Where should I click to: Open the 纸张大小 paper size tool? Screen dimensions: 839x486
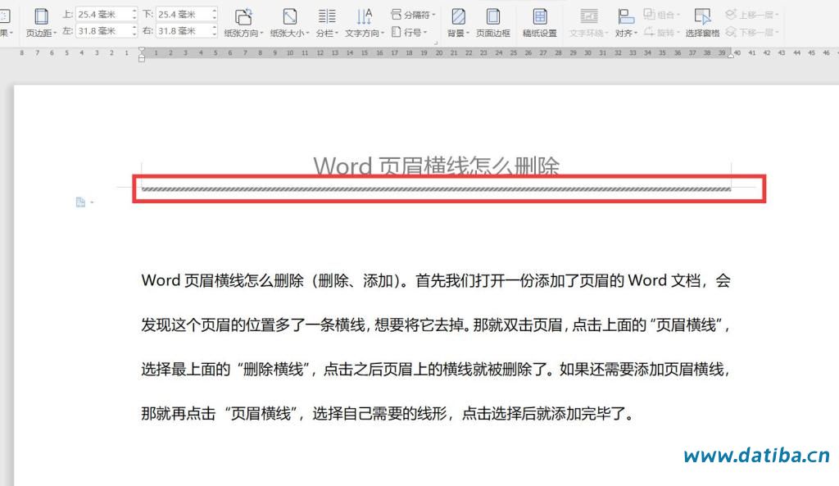(x=289, y=22)
